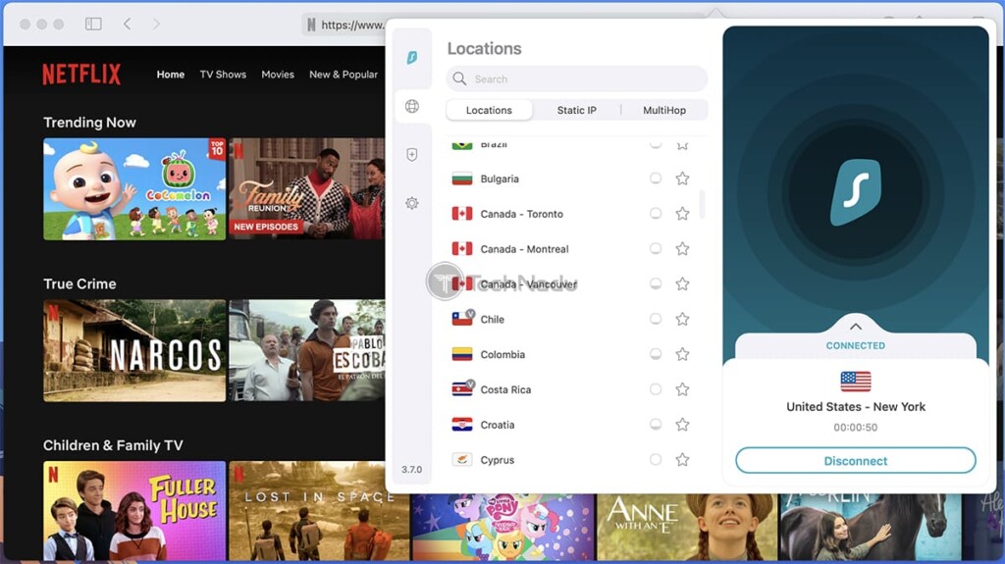Screen dimensions: 1005x564
Task: Open Netflix Movies menu item
Action: click(x=278, y=75)
